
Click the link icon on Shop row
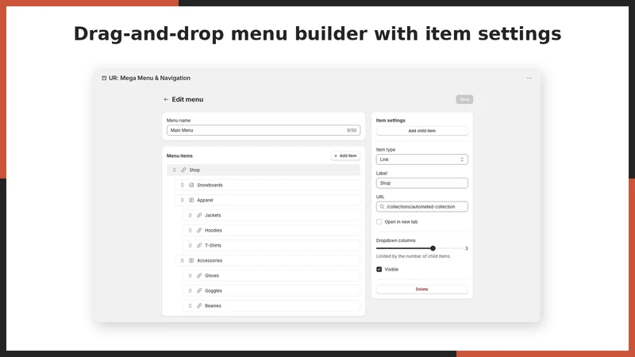183,170
